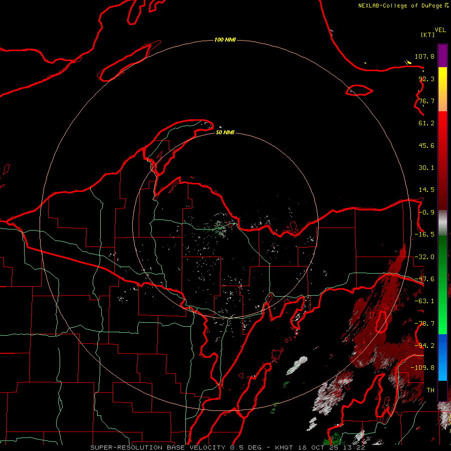The height and width of the screenshot is (451, 451).
Task: Click the gray near-zero segment of color bar
Action: [x=442, y=223]
